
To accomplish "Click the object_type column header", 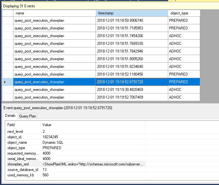I will coord(184,13).
